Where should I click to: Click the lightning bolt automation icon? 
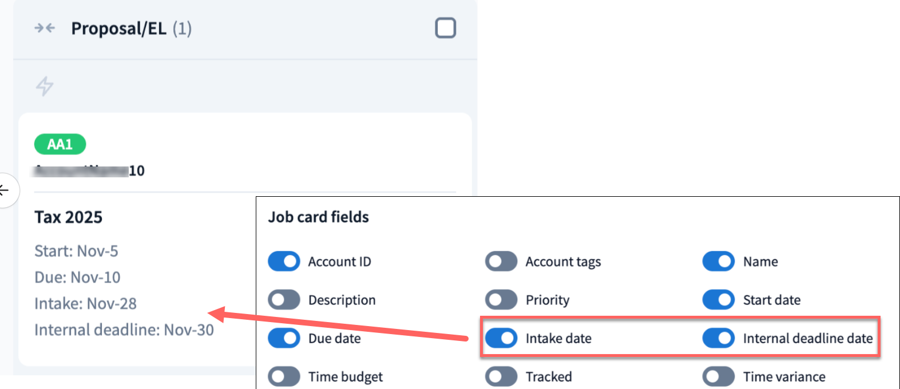pyautogui.click(x=45, y=86)
